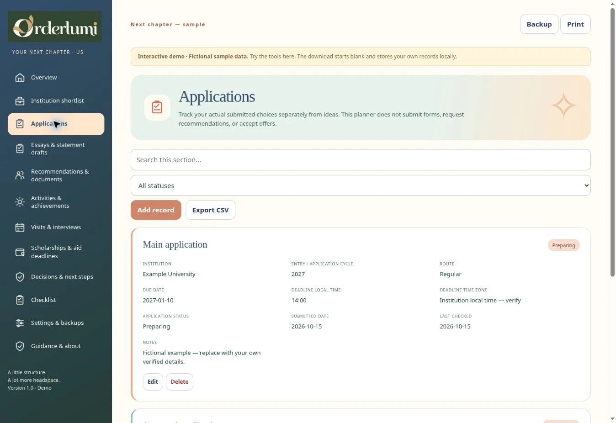This screenshot has width=616, height=423.
Task: Click the Main application card title
Action: coord(175,244)
